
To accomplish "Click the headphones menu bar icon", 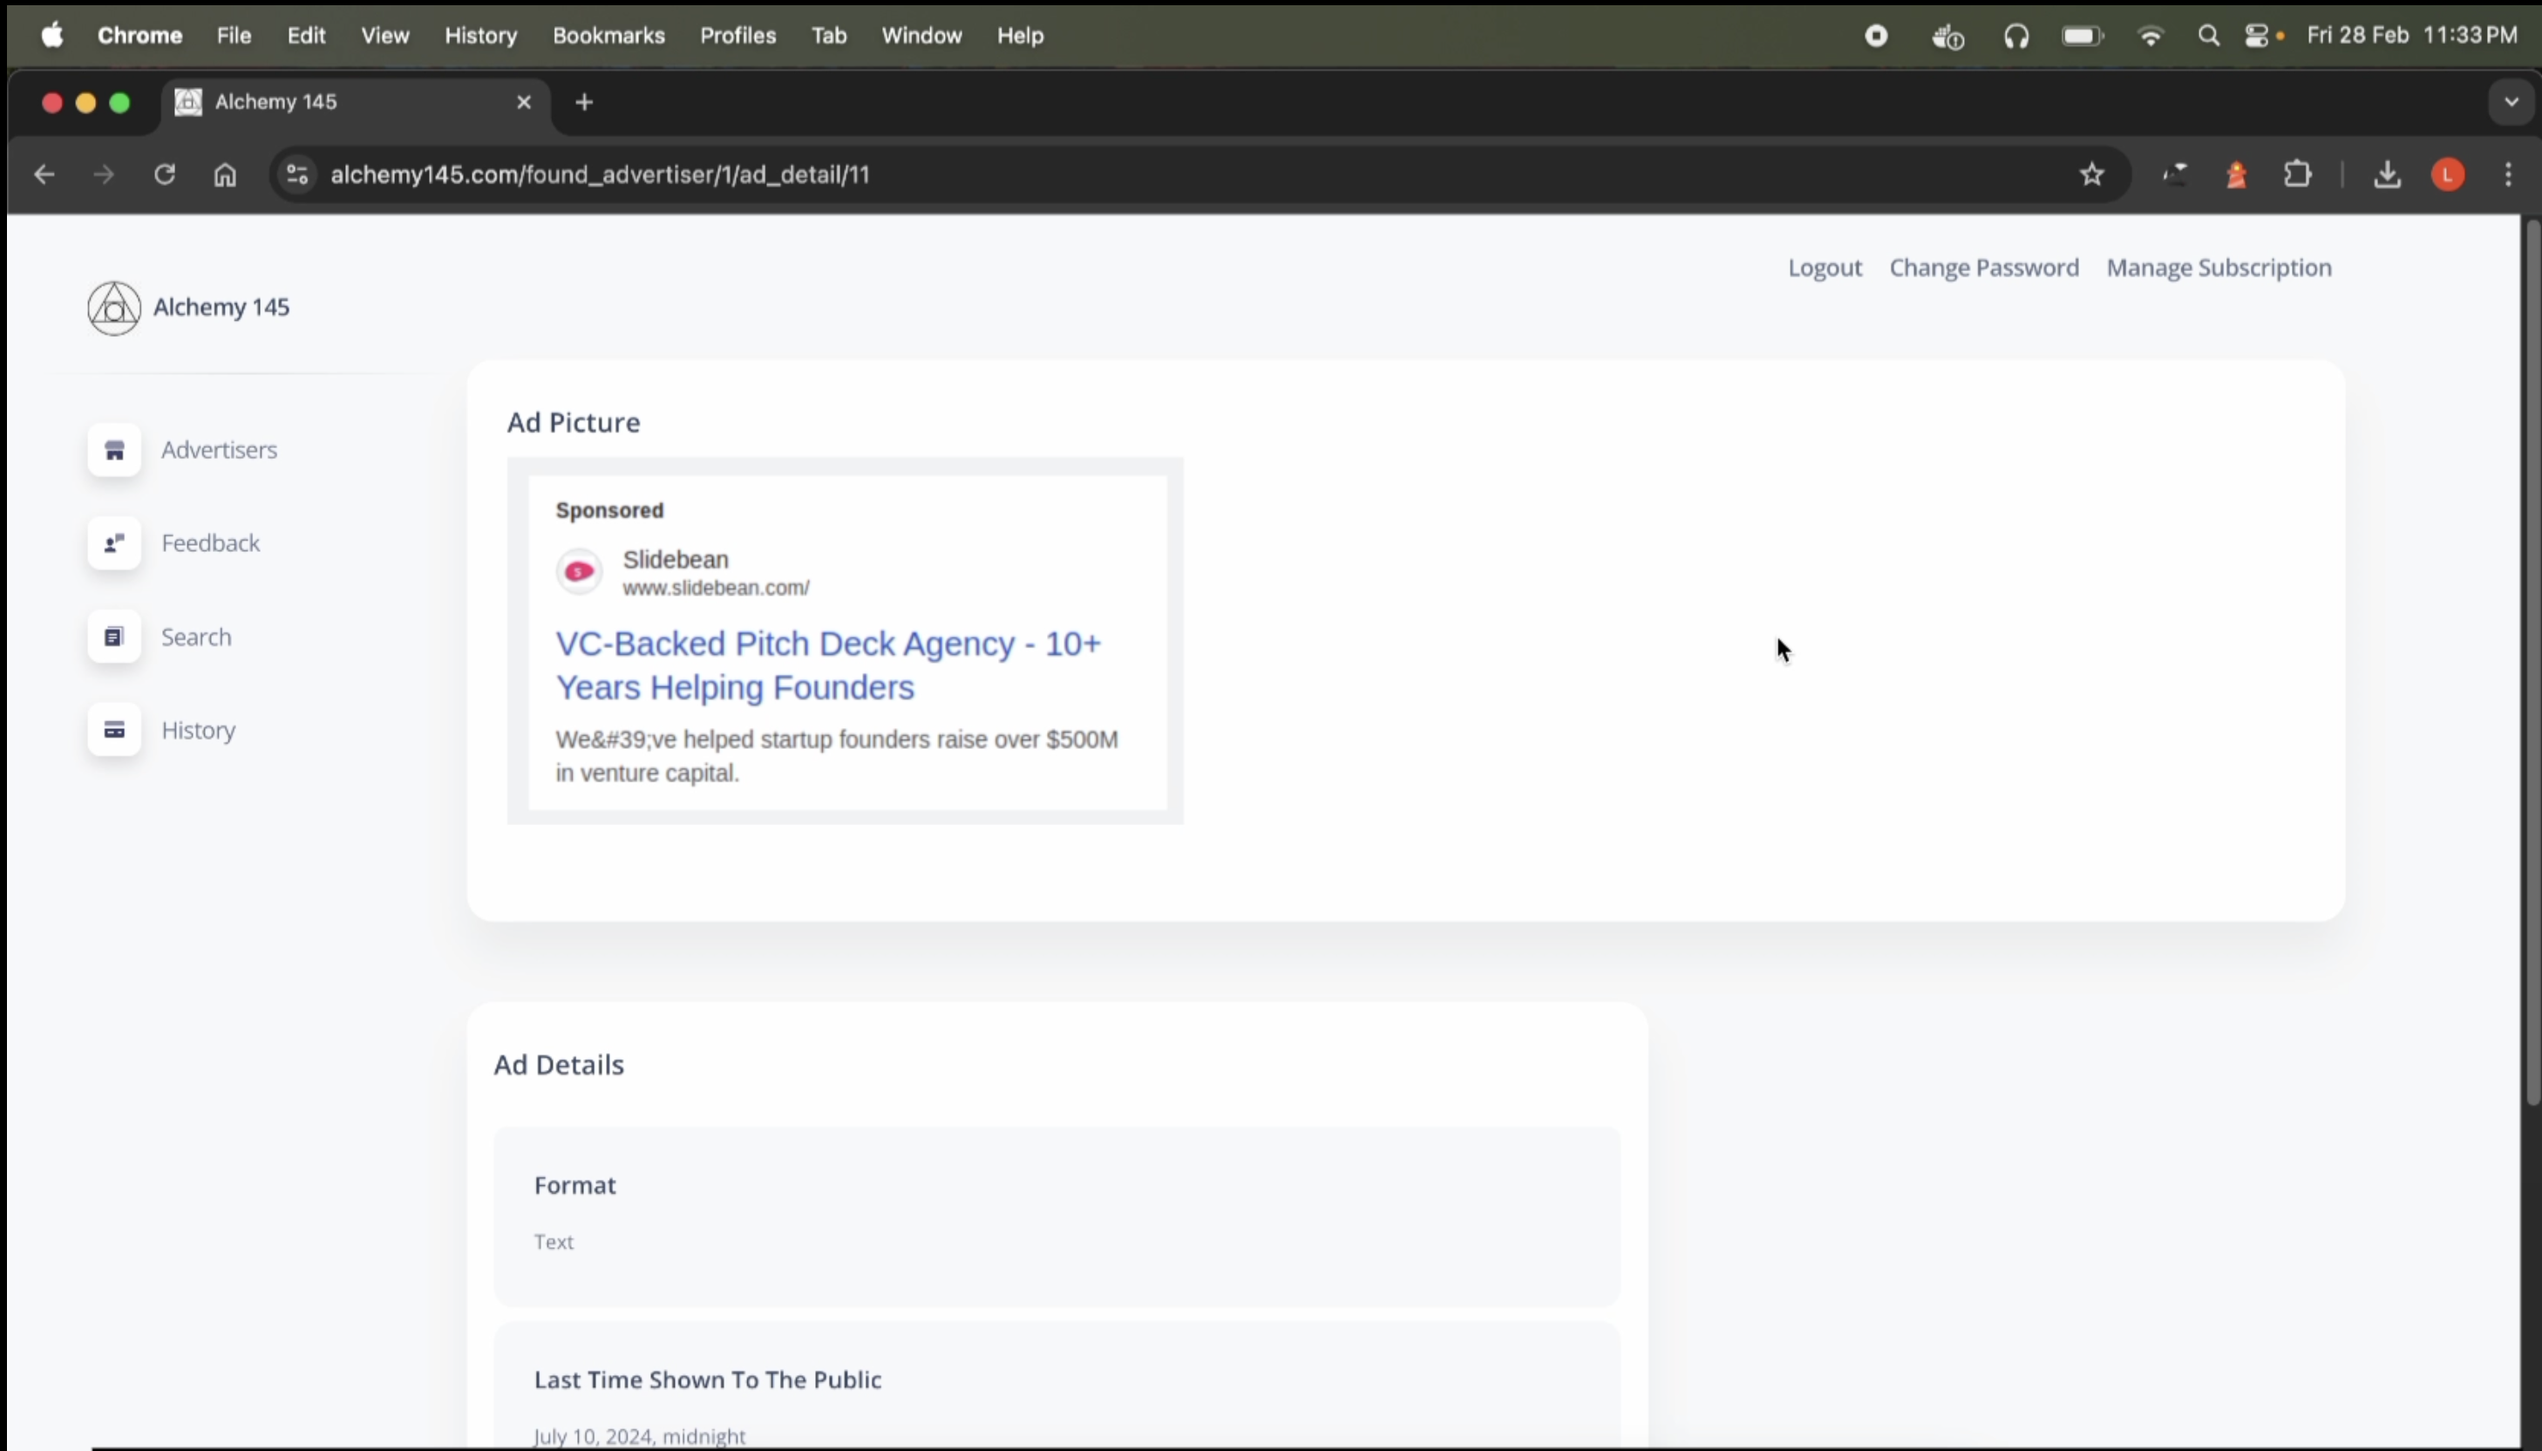I will click(2016, 36).
